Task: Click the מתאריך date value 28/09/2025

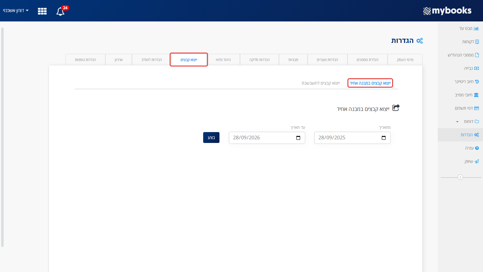Action: [332, 138]
